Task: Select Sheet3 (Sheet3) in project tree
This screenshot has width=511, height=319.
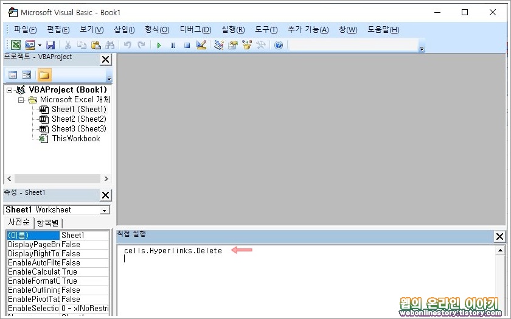Action: tap(79, 129)
